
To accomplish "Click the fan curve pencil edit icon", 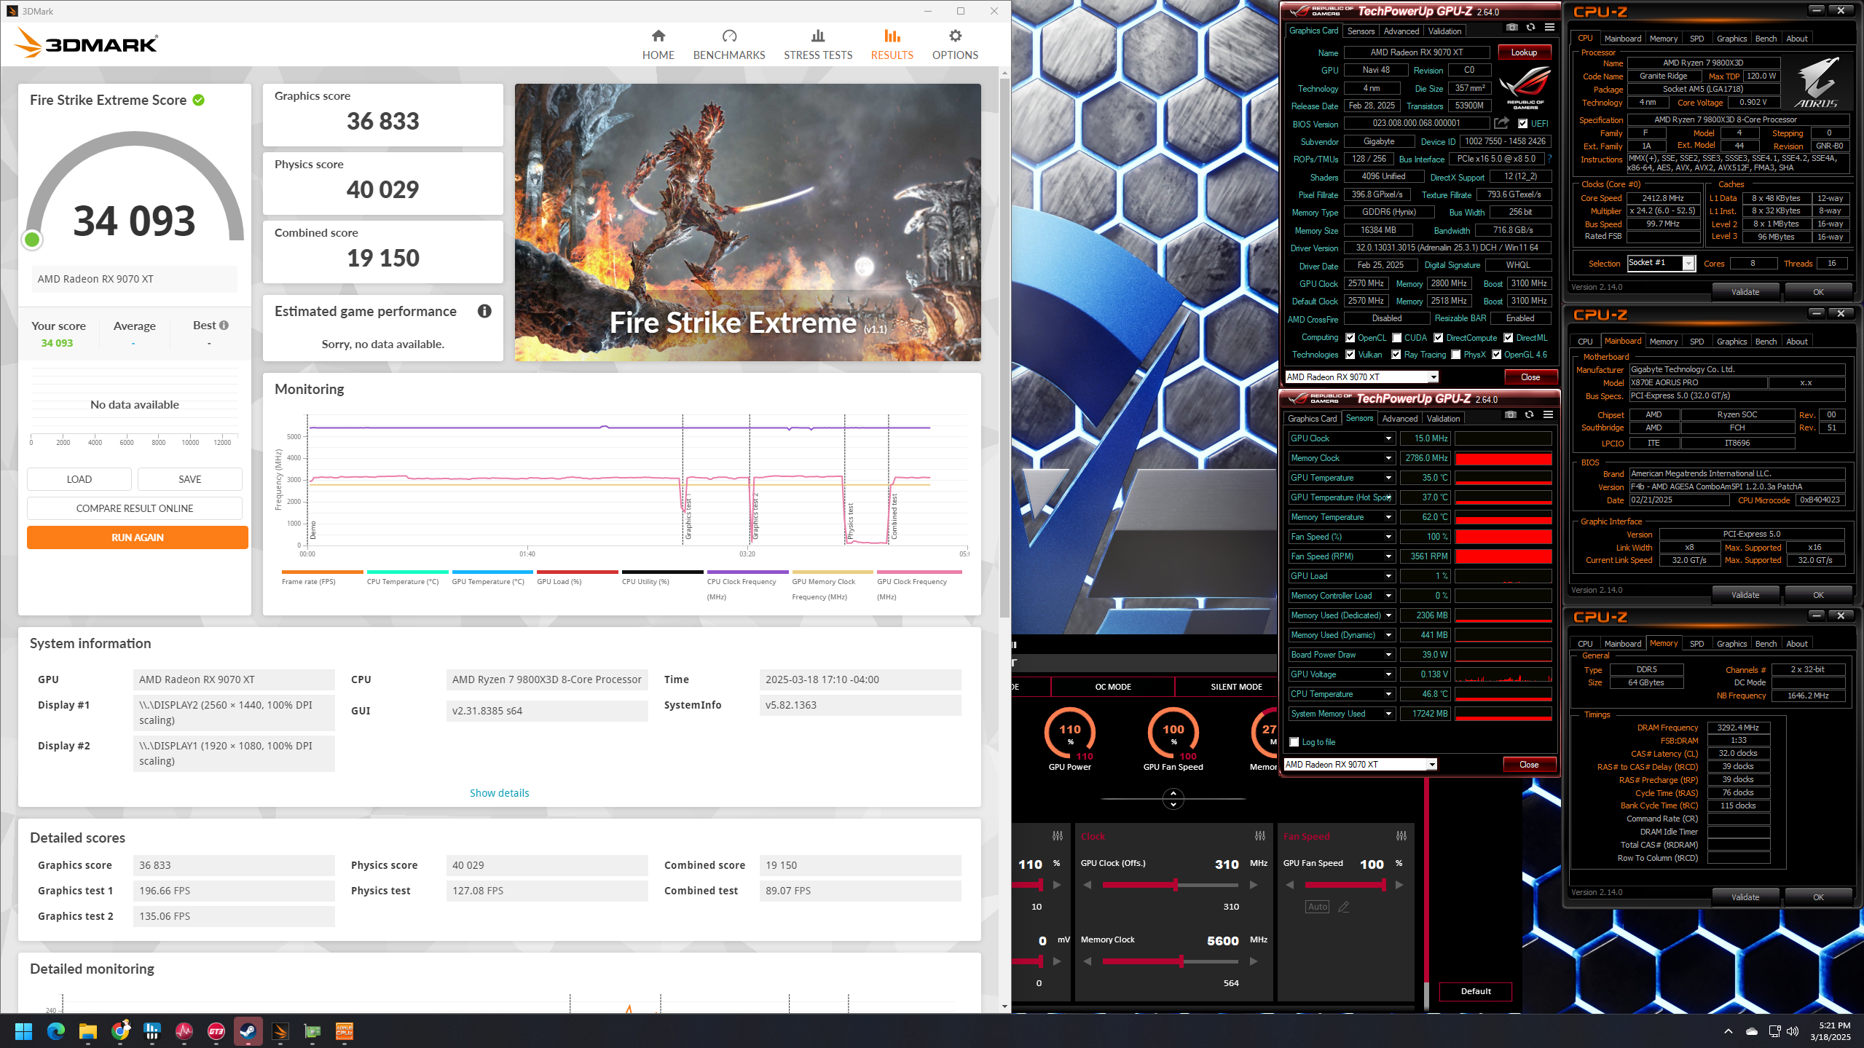I will [x=1343, y=907].
